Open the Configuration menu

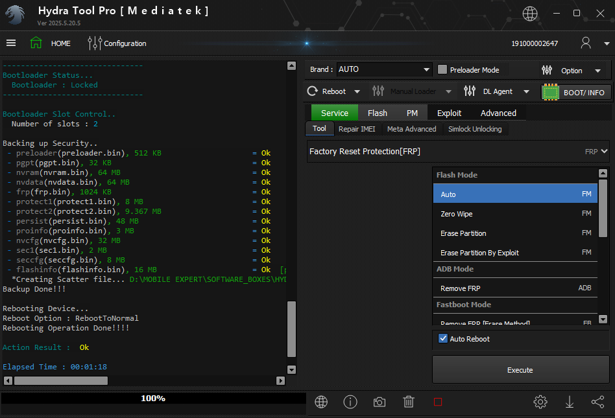(x=125, y=43)
